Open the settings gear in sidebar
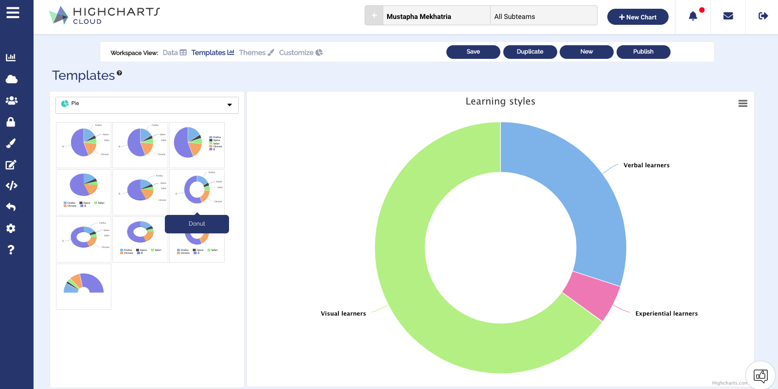The height and width of the screenshot is (389, 778). (11, 229)
